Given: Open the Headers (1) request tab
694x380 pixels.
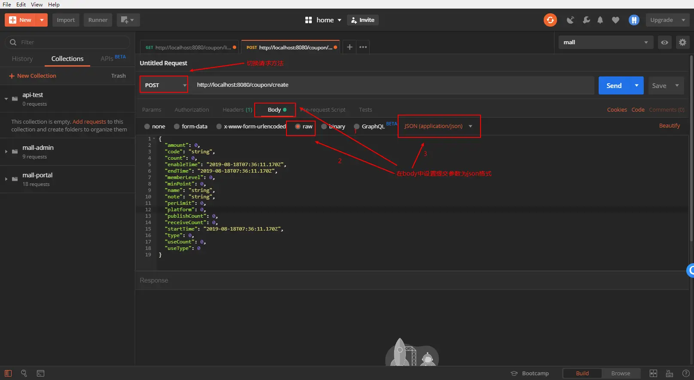Looking at the screenshot, I should (x=237, y=109).
